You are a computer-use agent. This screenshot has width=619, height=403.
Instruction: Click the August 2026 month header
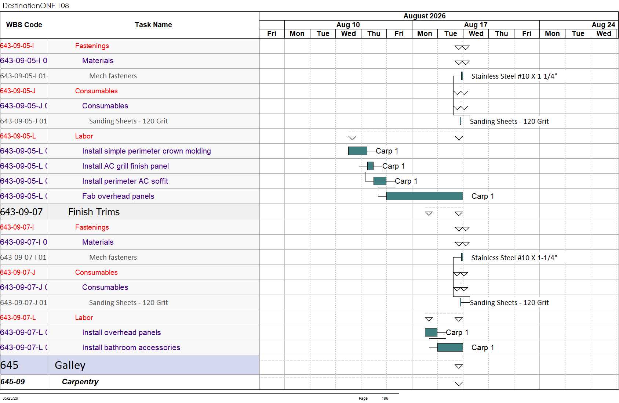(425, 16)
